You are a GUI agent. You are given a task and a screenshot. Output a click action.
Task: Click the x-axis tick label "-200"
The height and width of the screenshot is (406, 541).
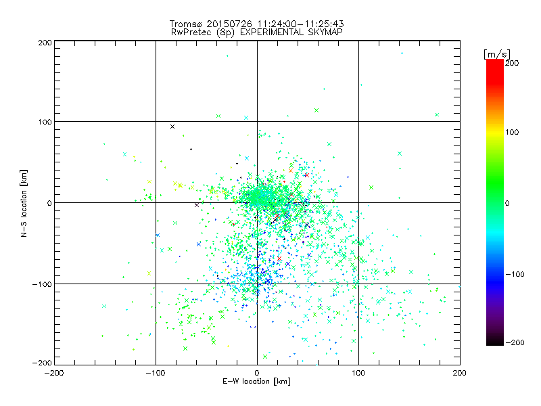54,373
